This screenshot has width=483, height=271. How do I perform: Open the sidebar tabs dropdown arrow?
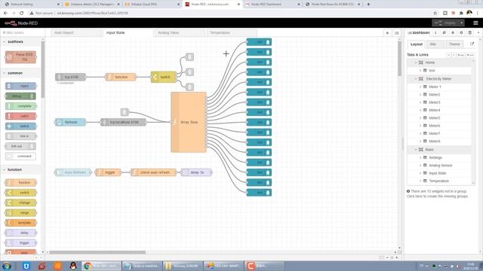478,32
